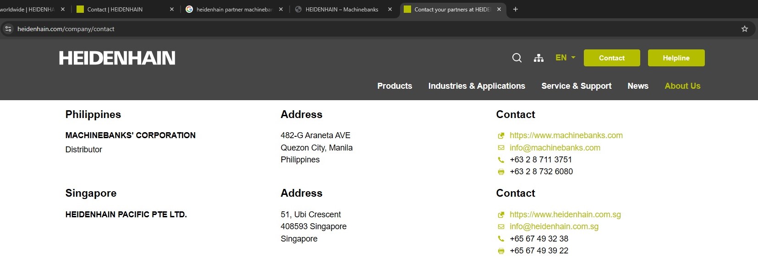Select the About Us menu item

point(682,86)
